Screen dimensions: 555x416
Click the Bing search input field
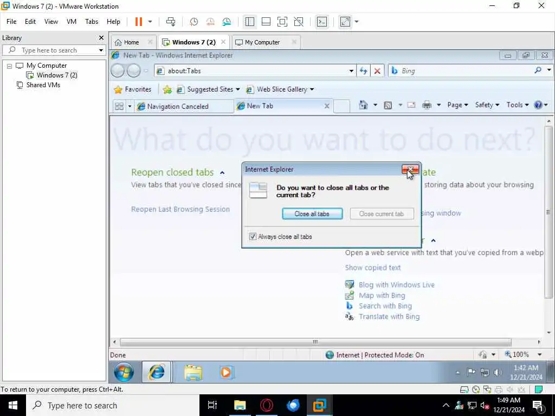pos(466,71)
